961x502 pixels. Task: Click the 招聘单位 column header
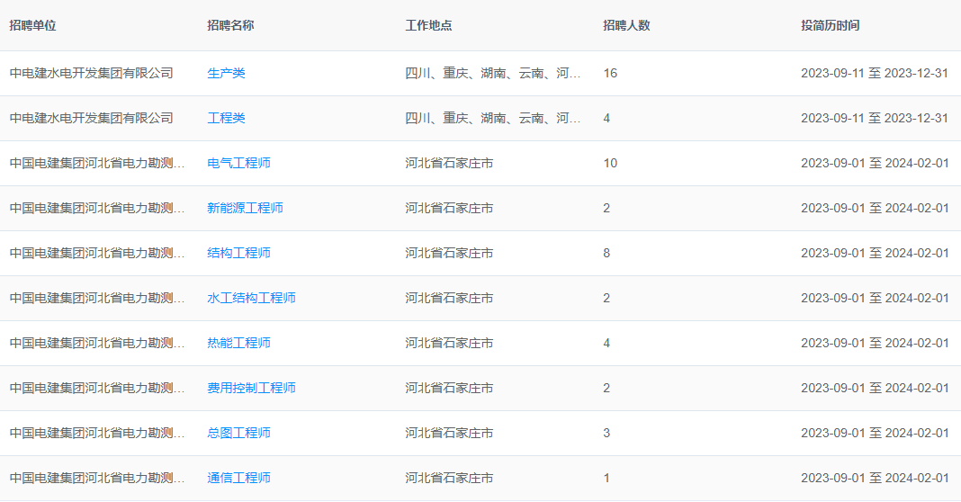click(33, 25)
